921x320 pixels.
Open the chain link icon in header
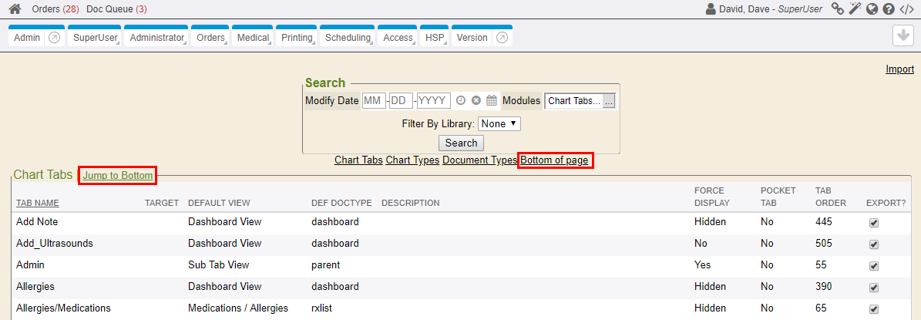(x=837, y=9)
